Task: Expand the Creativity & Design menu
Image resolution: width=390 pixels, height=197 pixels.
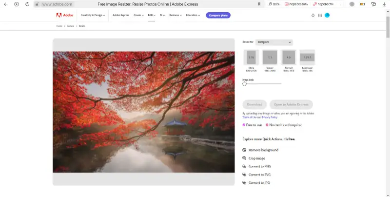Action: (93, 15)
